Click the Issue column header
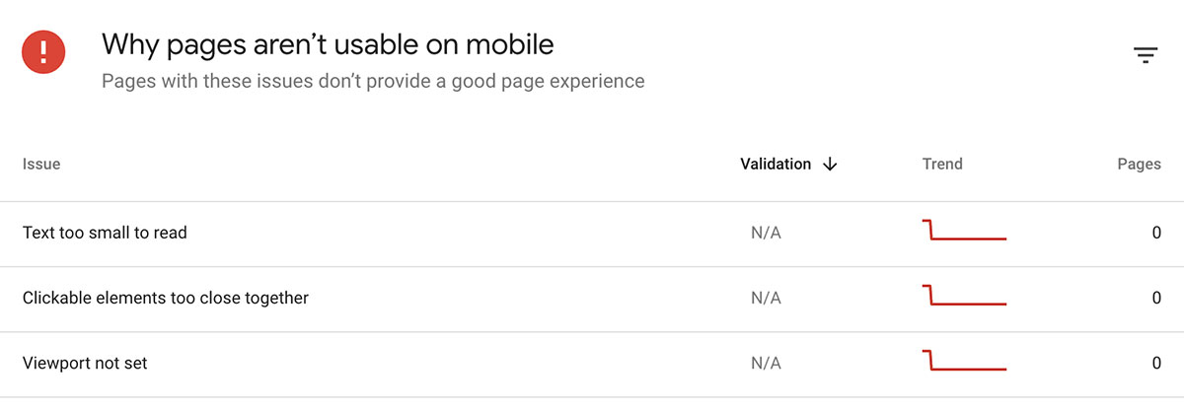The width and height of the screenshot is (1184, 407). pos(41,165)
